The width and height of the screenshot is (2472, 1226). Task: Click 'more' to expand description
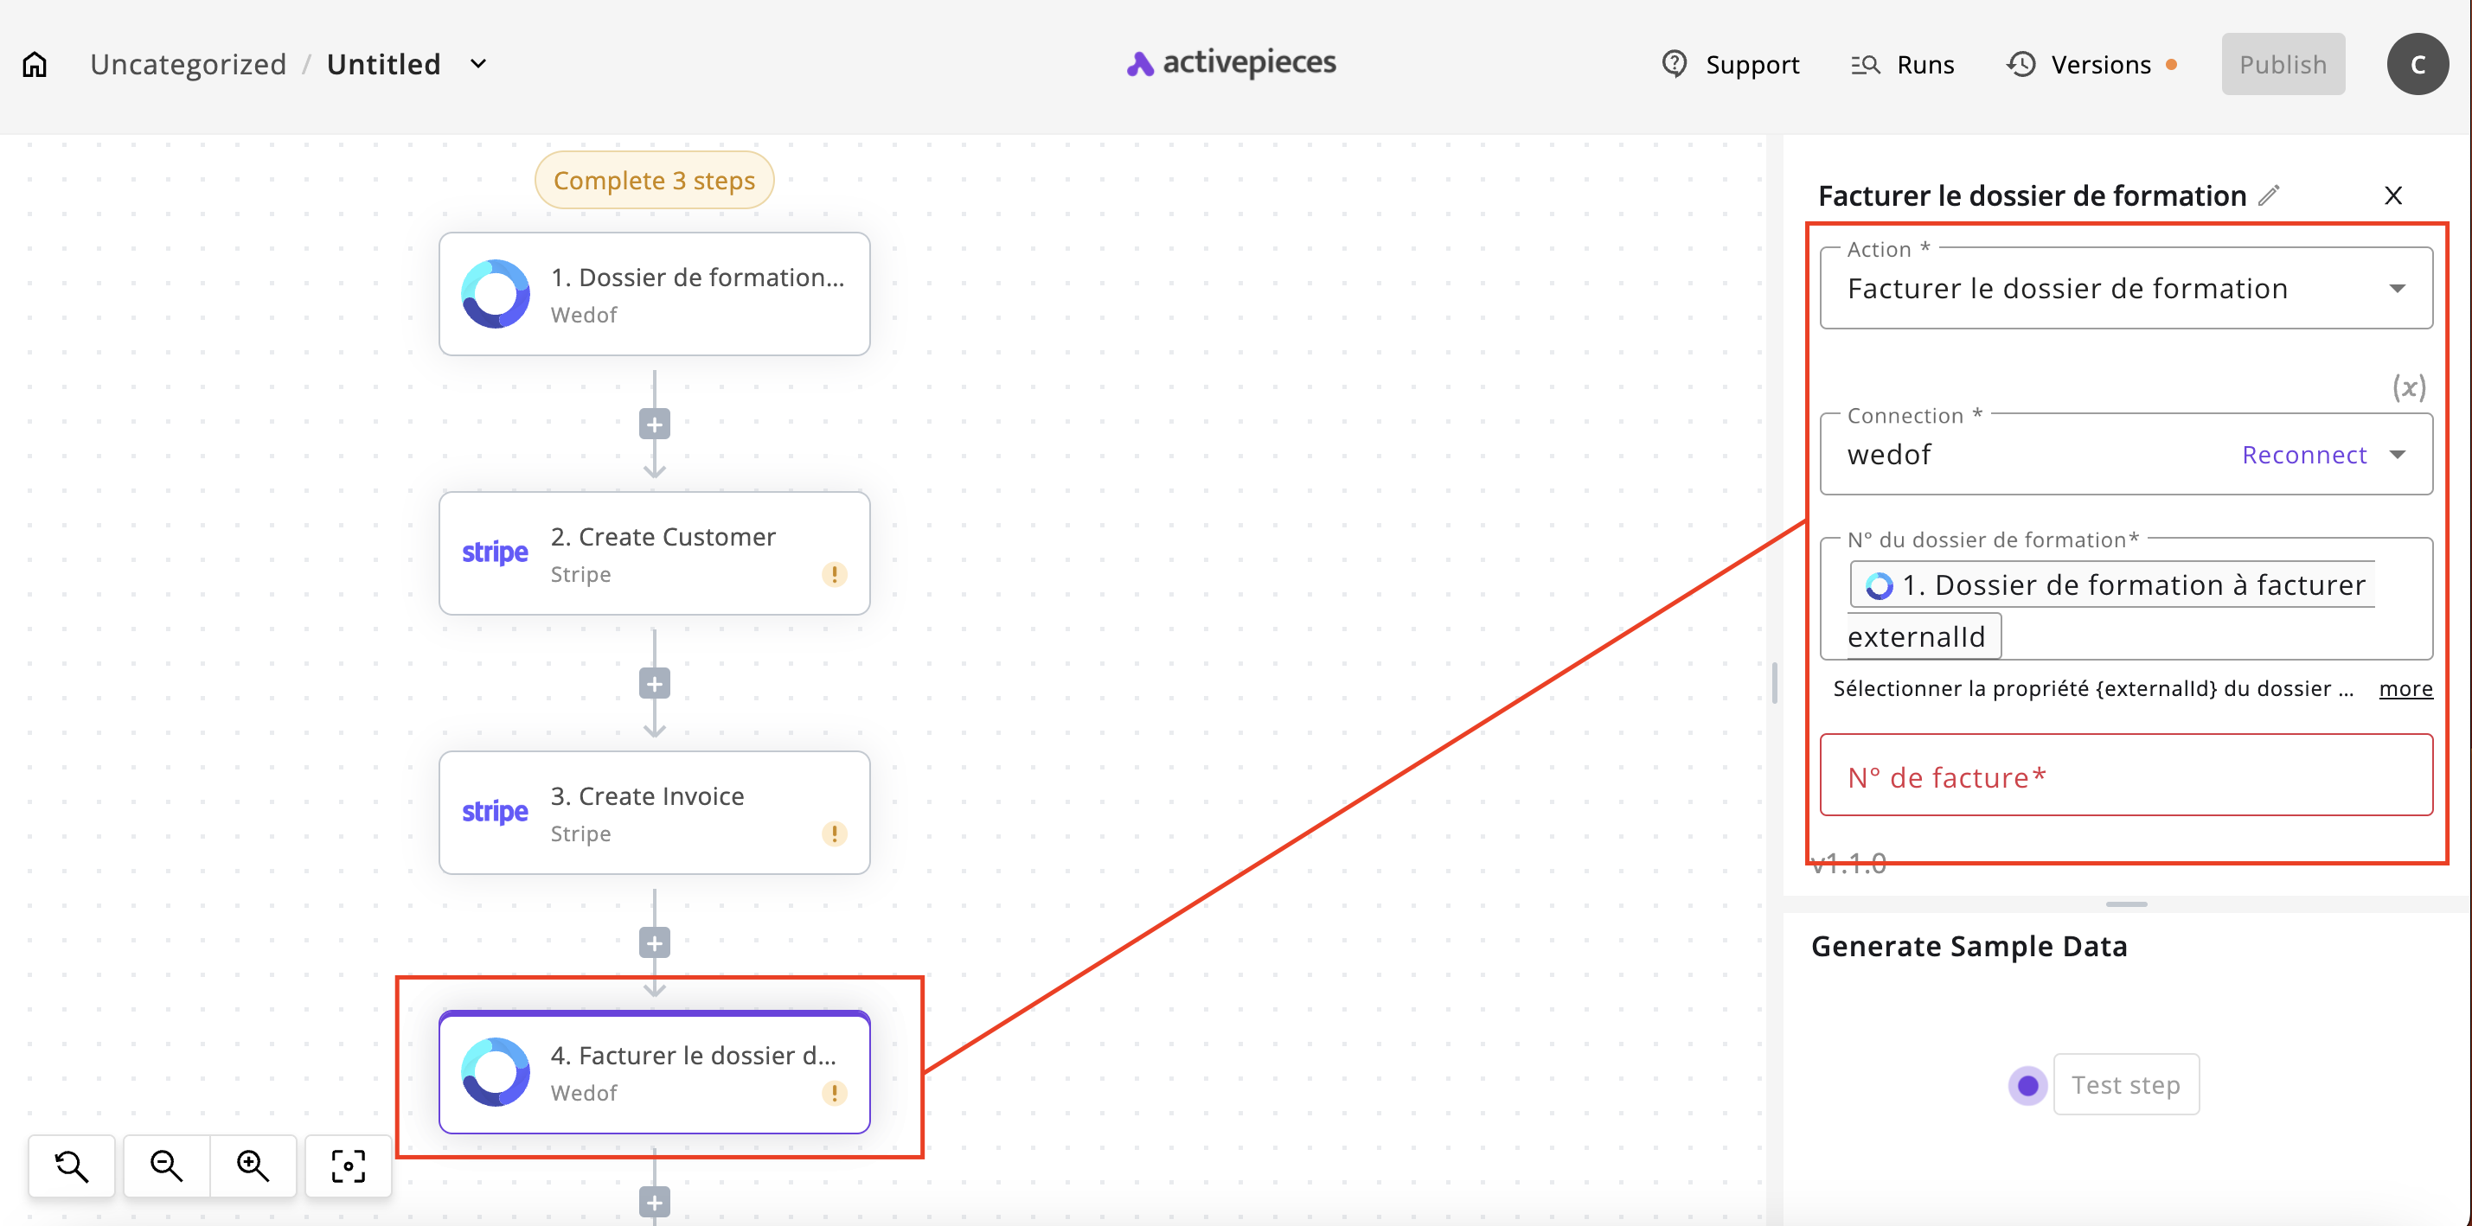(2405, 688)
